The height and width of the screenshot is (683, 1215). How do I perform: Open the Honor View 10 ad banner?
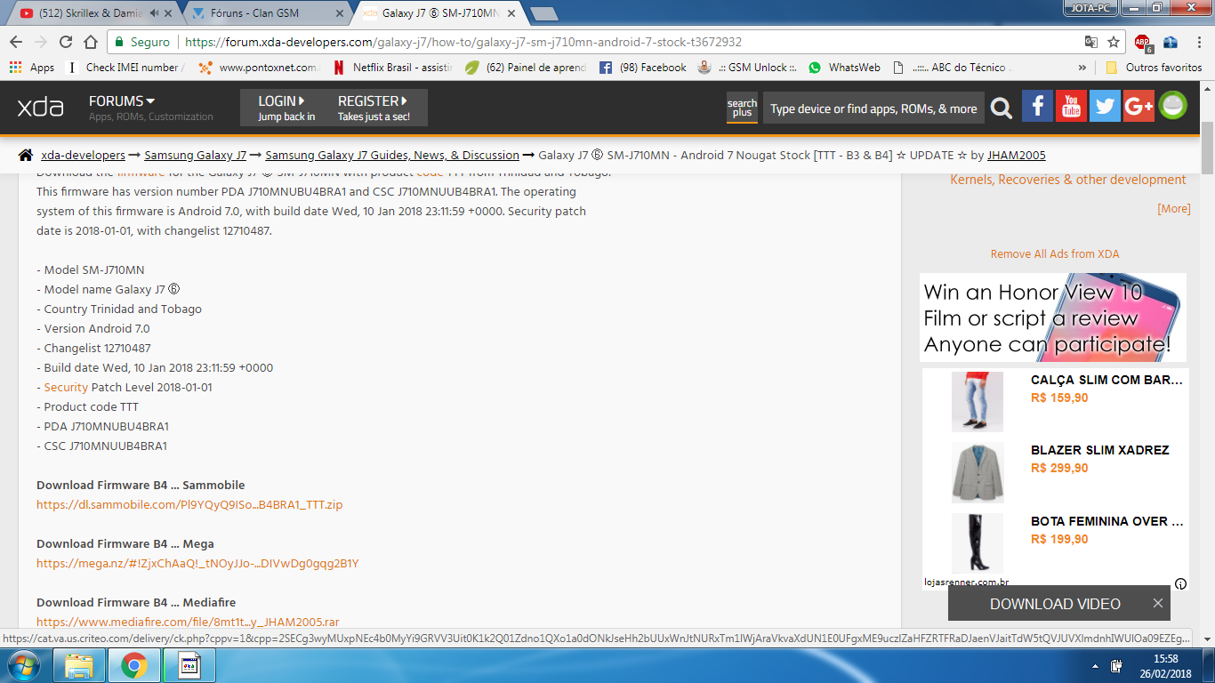(x=1053, y=317)
